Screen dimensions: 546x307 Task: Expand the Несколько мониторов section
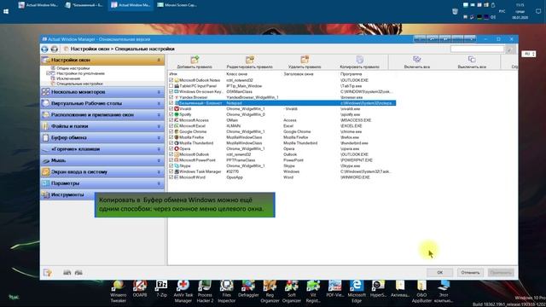[159, 92]
